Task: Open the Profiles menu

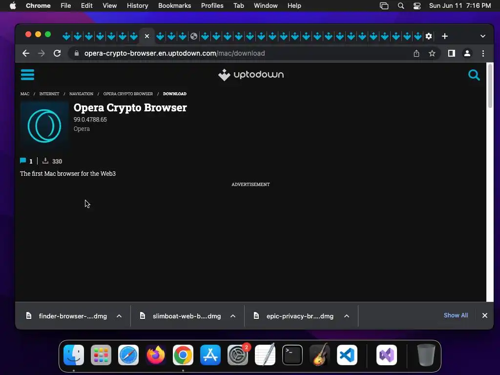Action: (212, 6)
